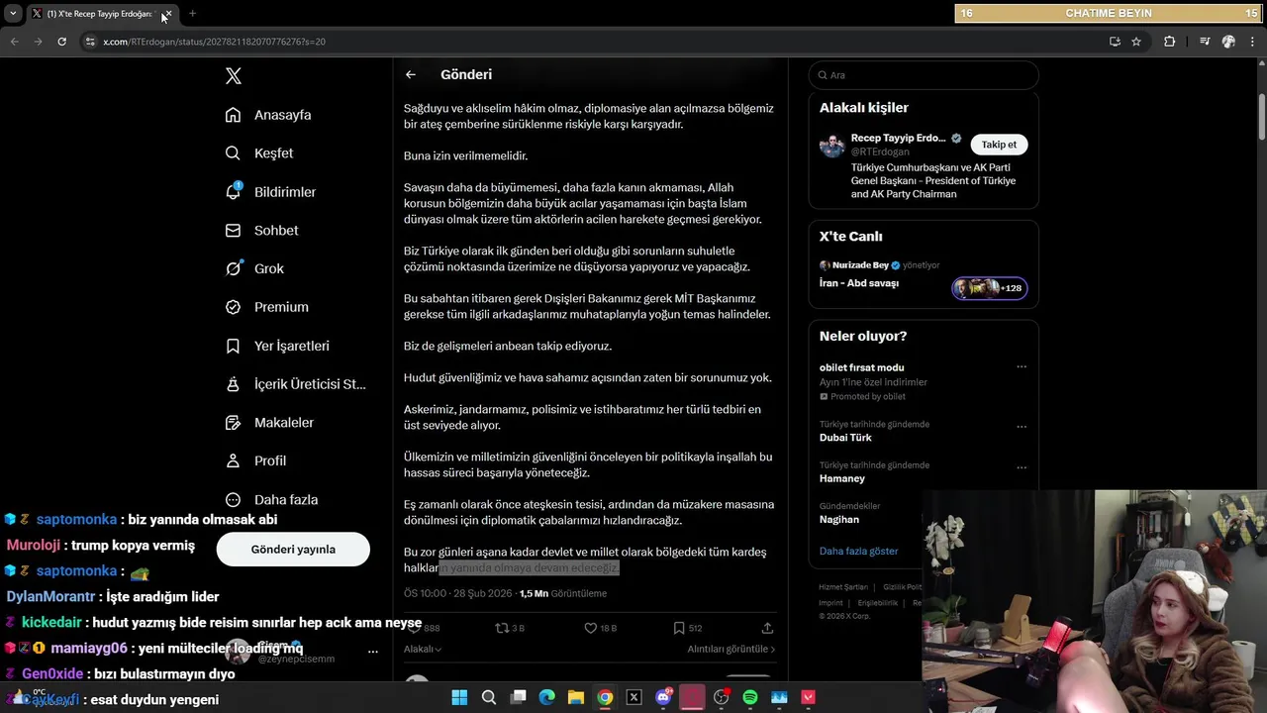Focus the Ara search field
The width and height of the screenshot is (1267, 713).
click(924, 75)
